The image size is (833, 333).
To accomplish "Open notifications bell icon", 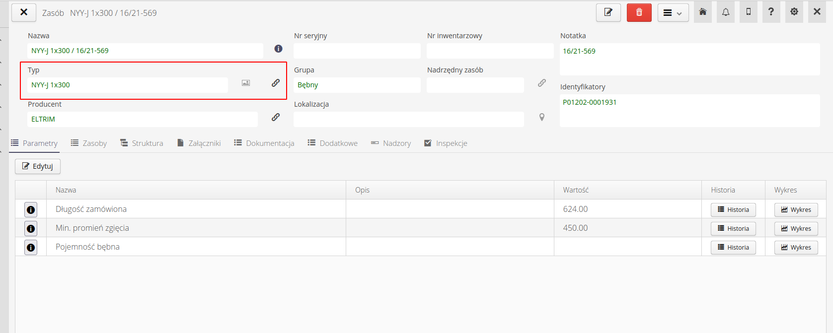I will click(726, 12).
